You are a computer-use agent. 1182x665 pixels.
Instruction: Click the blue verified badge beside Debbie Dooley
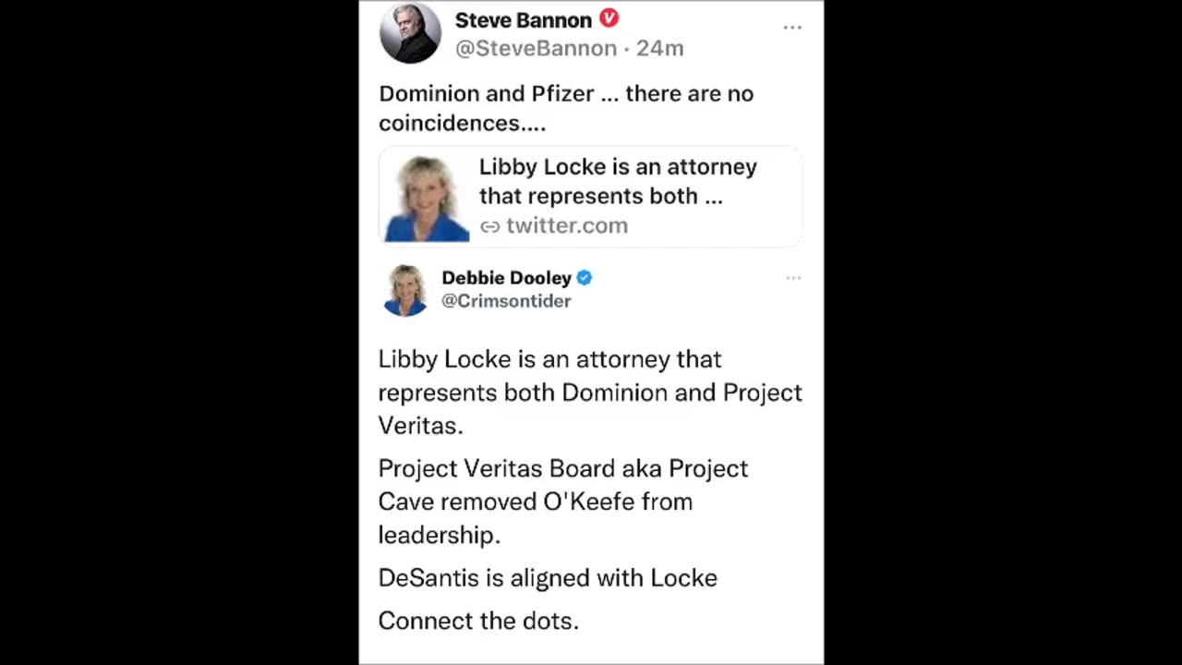(585, 278)
